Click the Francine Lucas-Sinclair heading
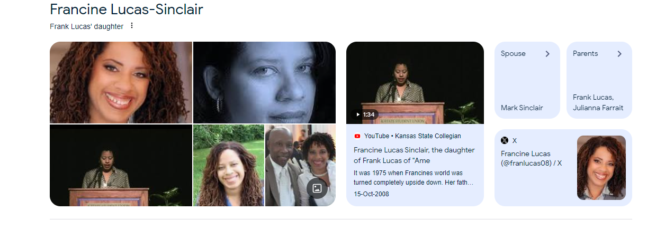This screenshot has width=665, height=230. pyautogui.click(x=127, y=9)
